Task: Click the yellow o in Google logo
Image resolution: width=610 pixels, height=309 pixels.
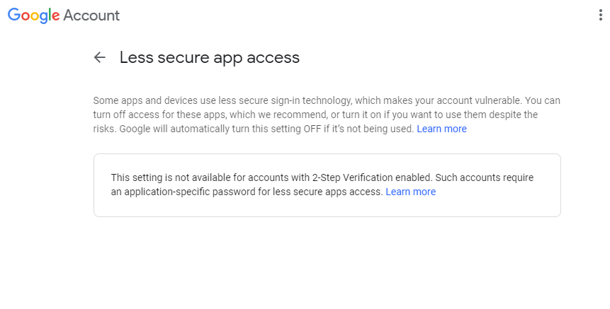Action: [35, 16]
